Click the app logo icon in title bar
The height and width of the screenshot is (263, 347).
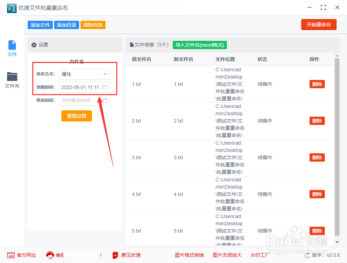coord(12,8)
